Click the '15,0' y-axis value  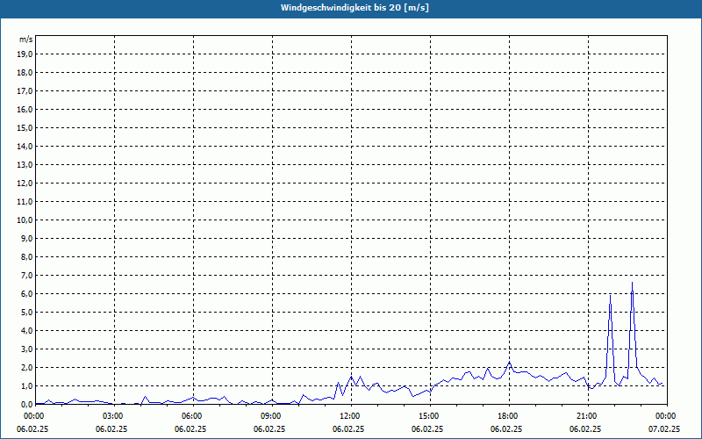coord(25,127)
